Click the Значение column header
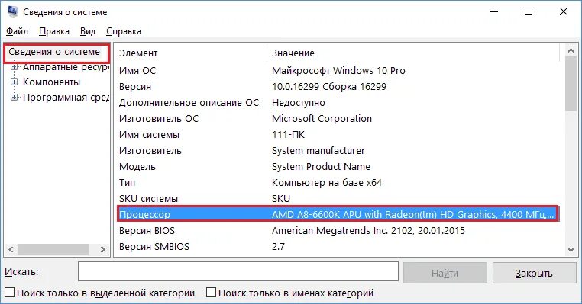This screenshot has width=582, height=304. 412,53
